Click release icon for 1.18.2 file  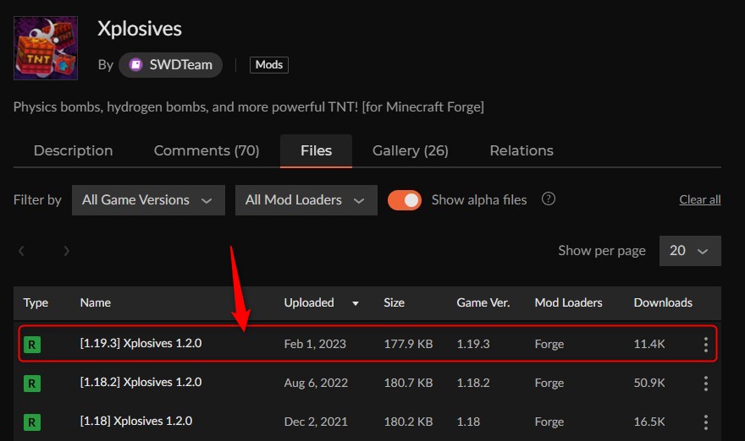coord(32,384)
